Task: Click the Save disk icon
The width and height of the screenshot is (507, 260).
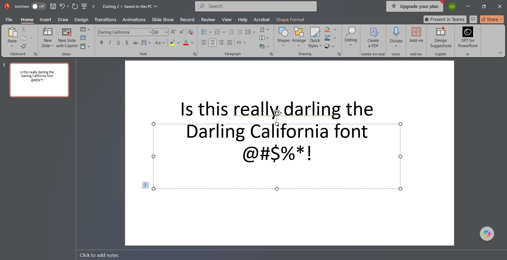Action: pyautogui.click(x=53, y=6)
